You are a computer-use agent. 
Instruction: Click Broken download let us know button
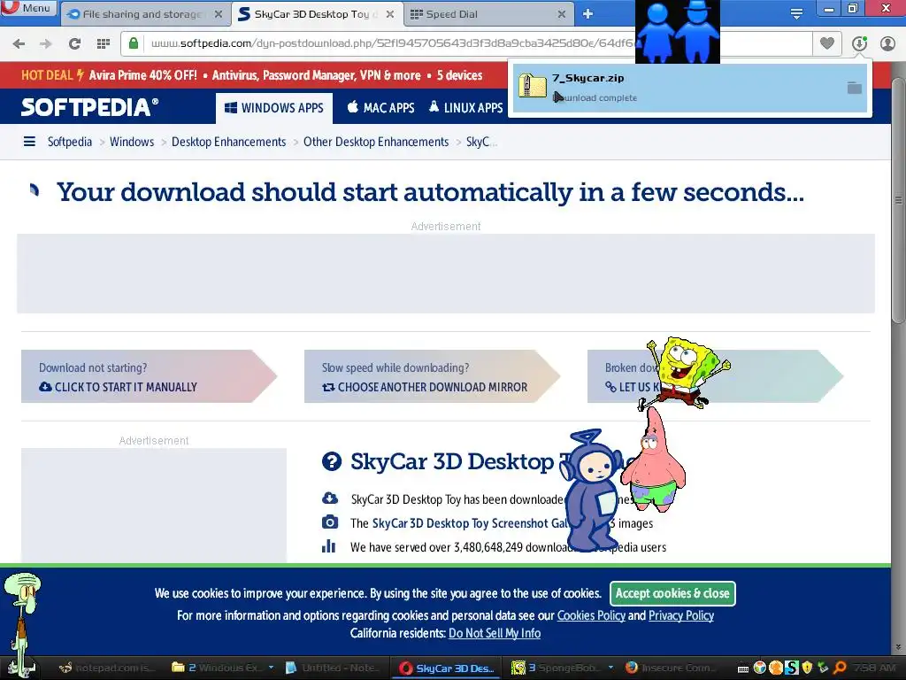tap(715, 376)
